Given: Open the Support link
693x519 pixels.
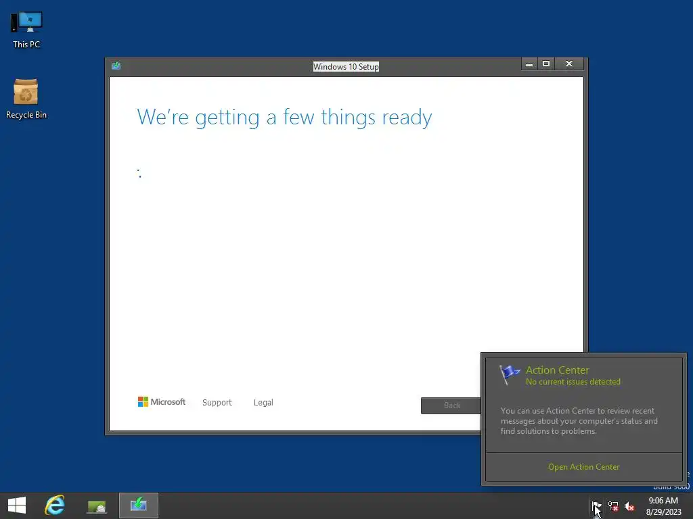Looking at the screenshot, I should (x=217, y=403).
